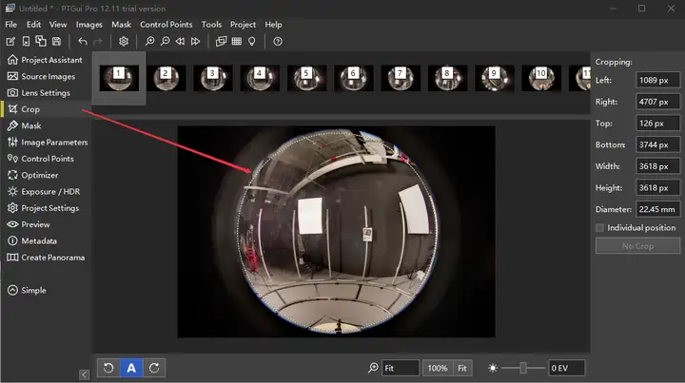Select Lens Settings in the sidebar
Screen dimensions: 685x383
(46, 93)
